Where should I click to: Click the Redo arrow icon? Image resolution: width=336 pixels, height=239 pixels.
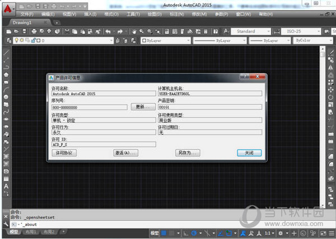(120, 31)
